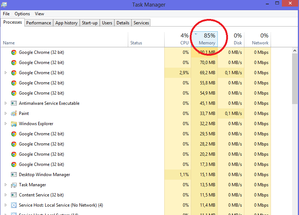299x215 pixels.
Task: Click the Service Host: Local Service gear icon
Action: click(14, 205)
